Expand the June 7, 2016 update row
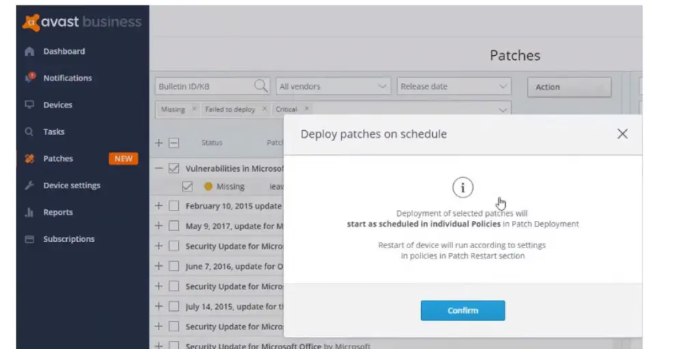Screen dimensions: 699x349 pyautogui.click(x=158, y=266)
